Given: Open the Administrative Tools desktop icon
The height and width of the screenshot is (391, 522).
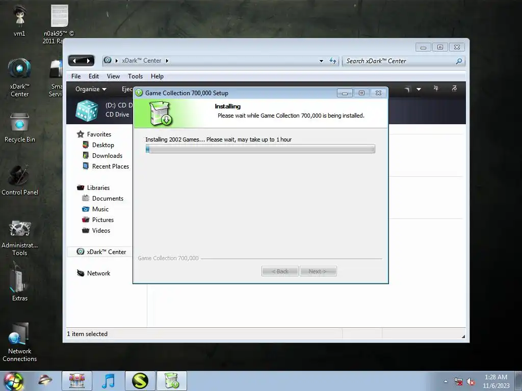Looking at the screenshot, I should (20, 238).
